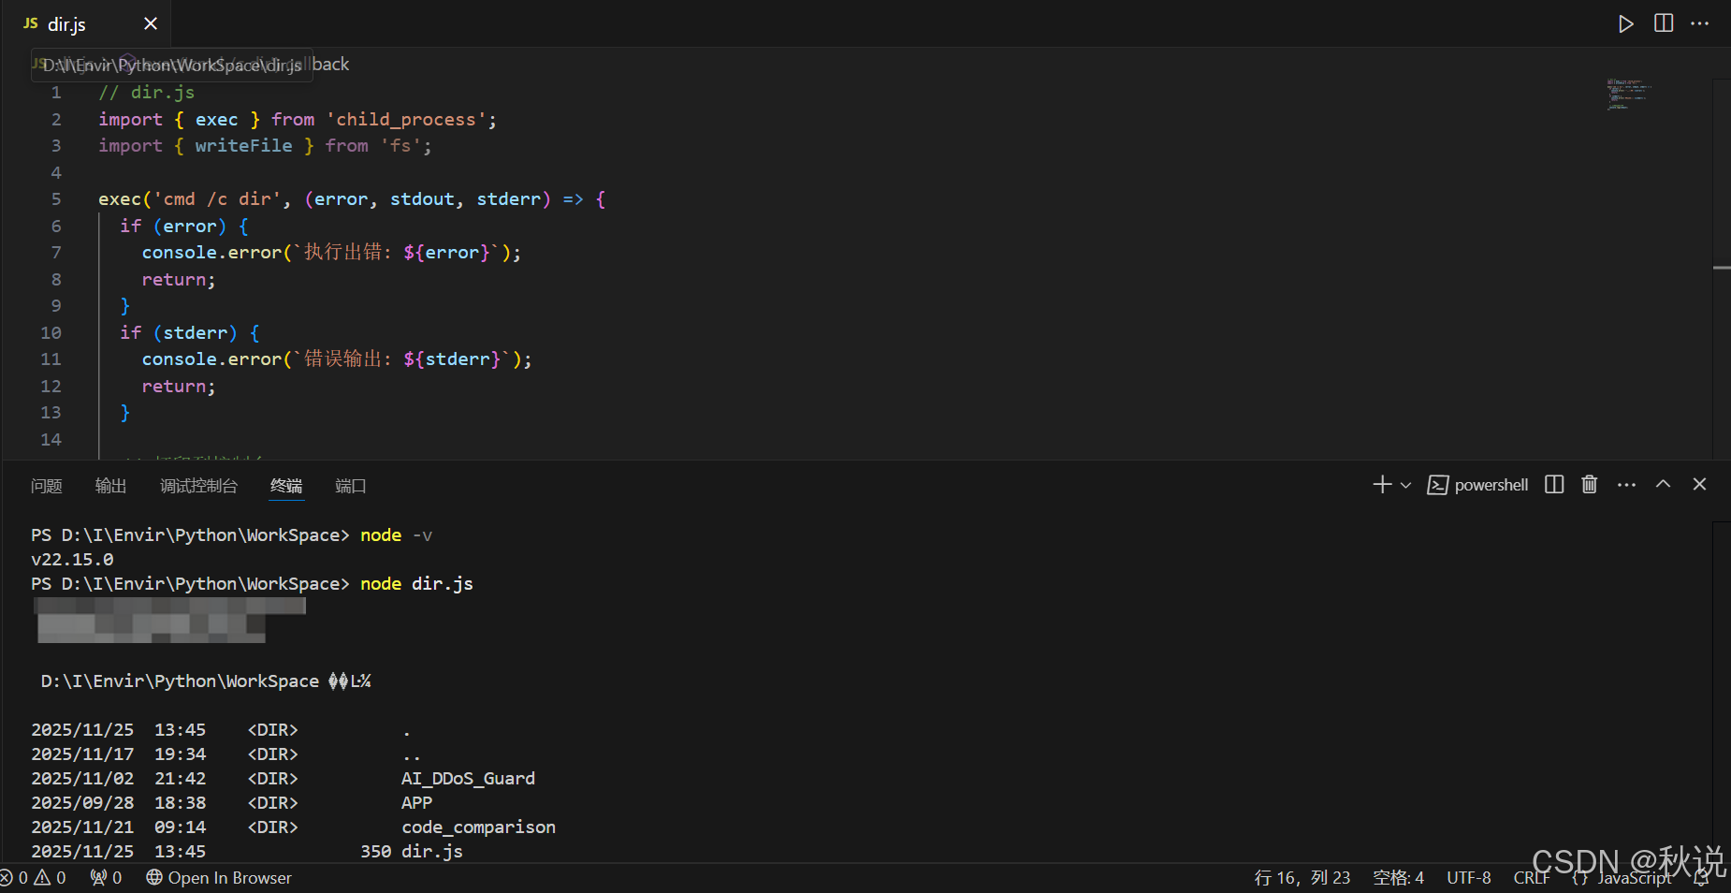Select the dir.js editor tab

click(x=86, y=23)
